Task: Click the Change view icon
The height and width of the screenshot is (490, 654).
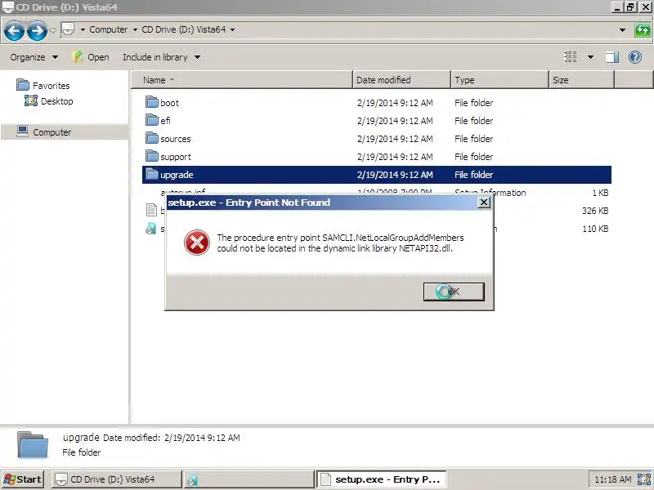Action: pos(571,56)
